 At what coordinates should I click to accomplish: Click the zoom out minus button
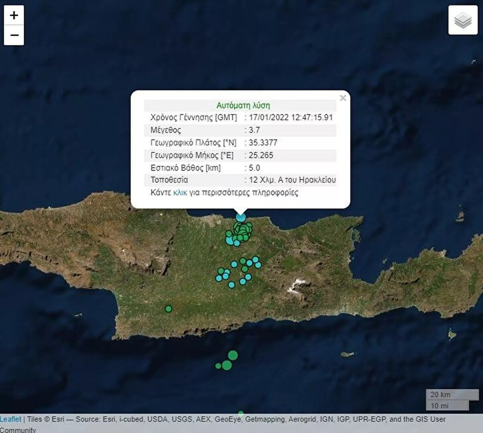14,35
